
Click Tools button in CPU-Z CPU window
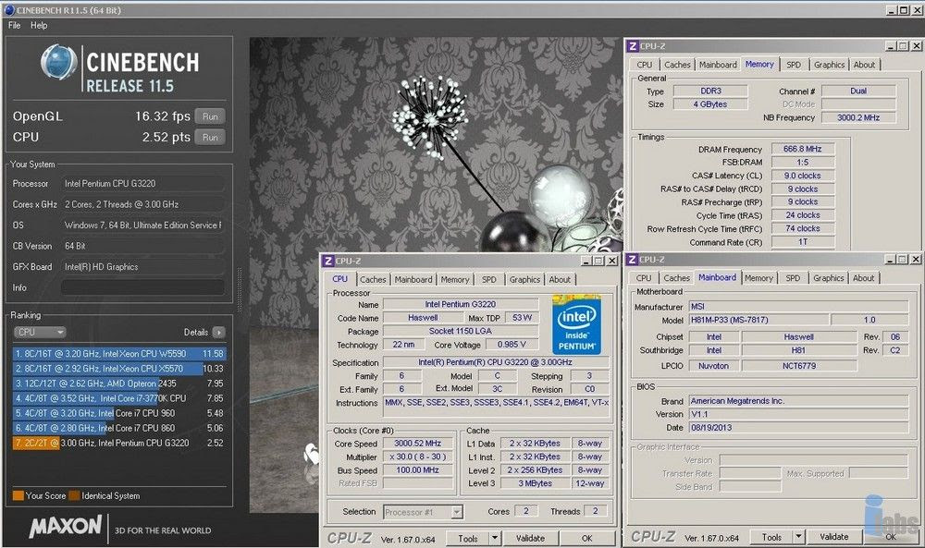tap(467, 538)
